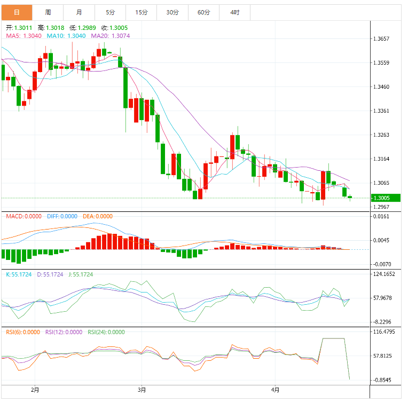Select the 日 daily timeframe tab
This screenshot has height=403, width=408.
[17, 12]
